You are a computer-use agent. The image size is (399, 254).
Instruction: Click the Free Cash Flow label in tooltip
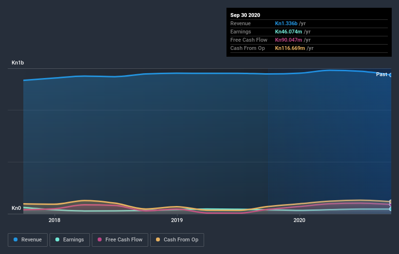coord(249,40)
